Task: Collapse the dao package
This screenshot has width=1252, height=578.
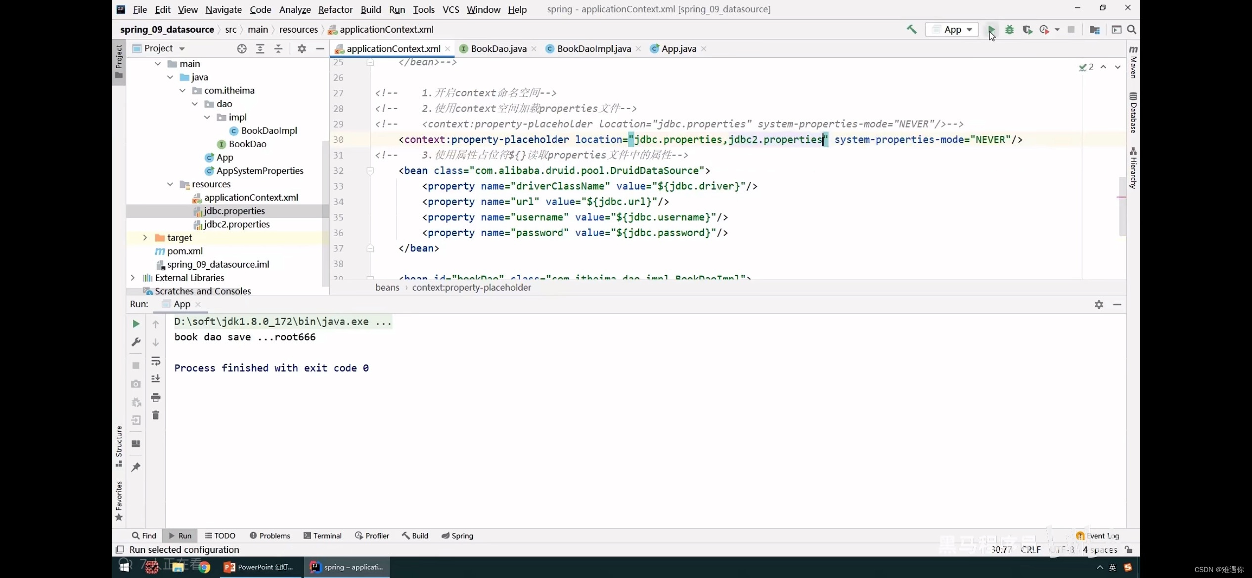Action: click(194, 104)
